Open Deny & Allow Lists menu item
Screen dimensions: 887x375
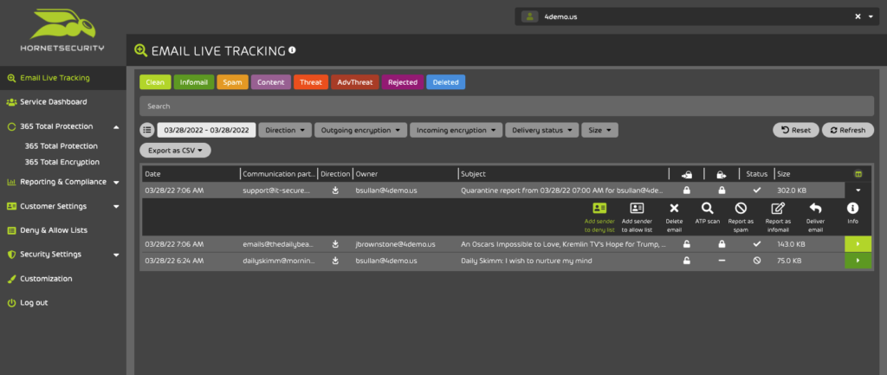tap(54, 230)
